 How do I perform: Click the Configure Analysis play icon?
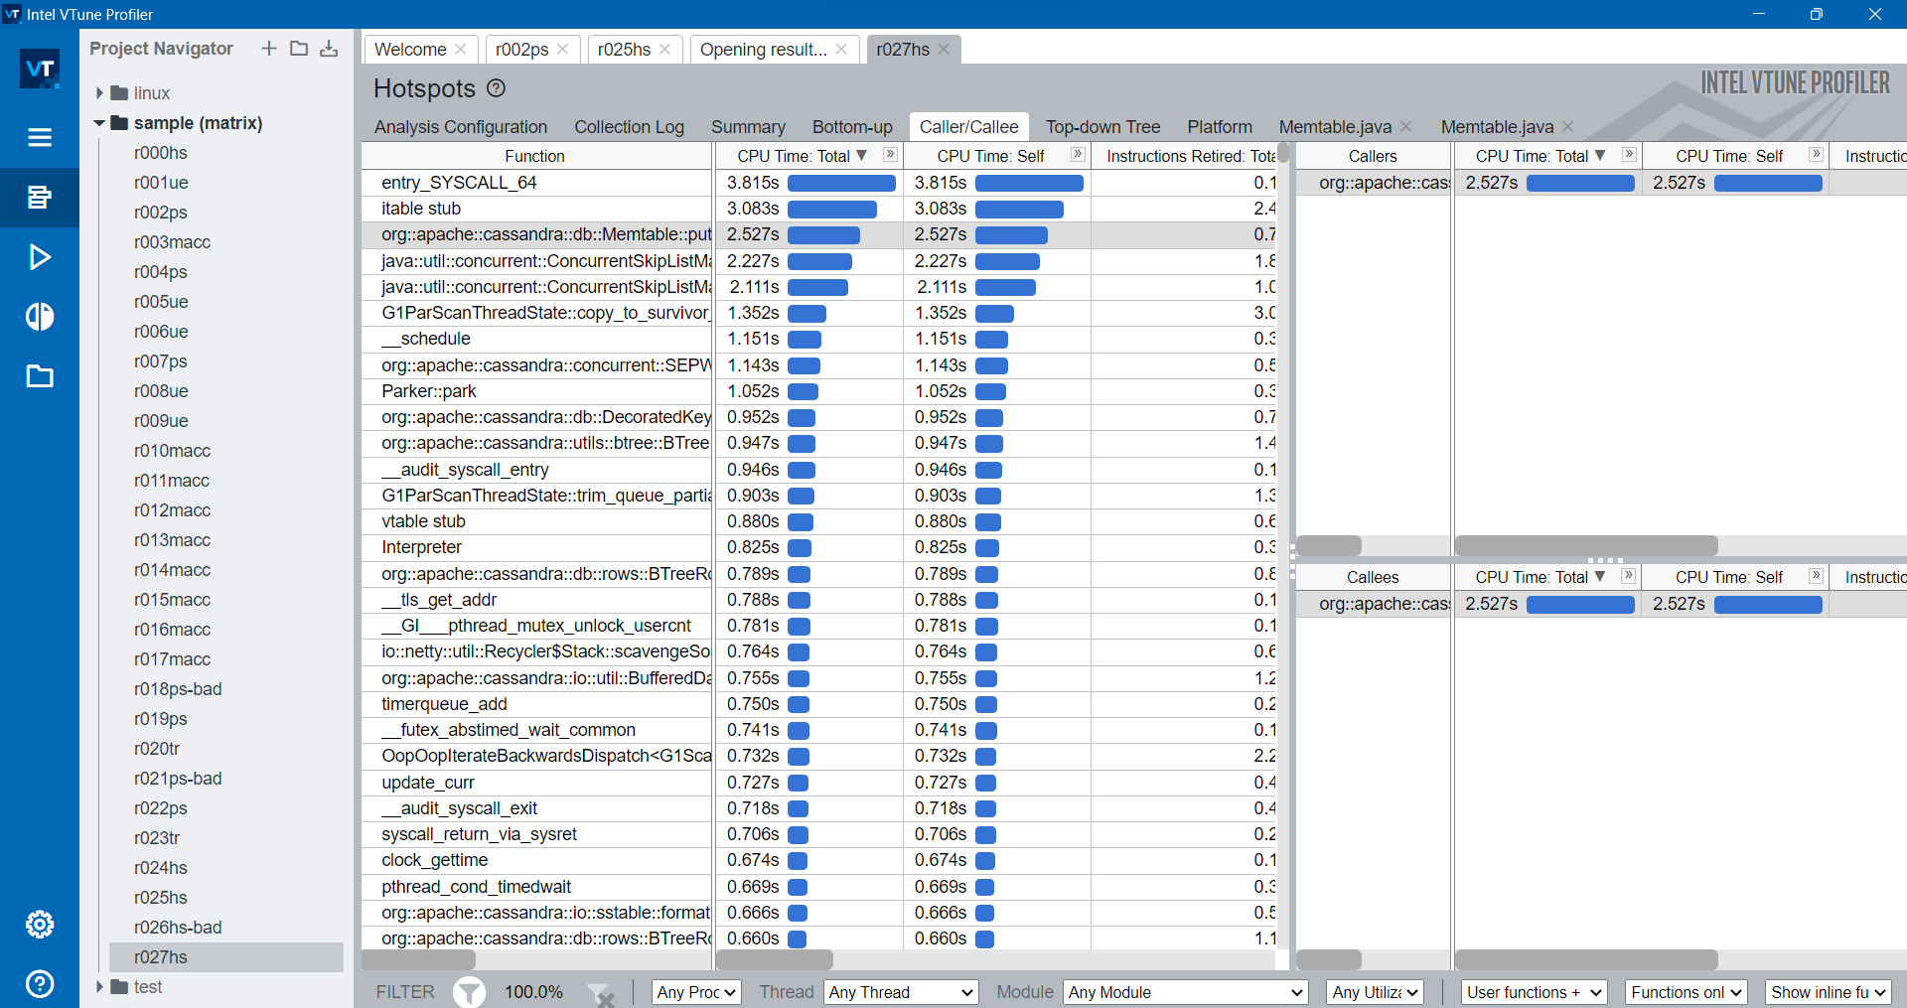click(40, 257)
